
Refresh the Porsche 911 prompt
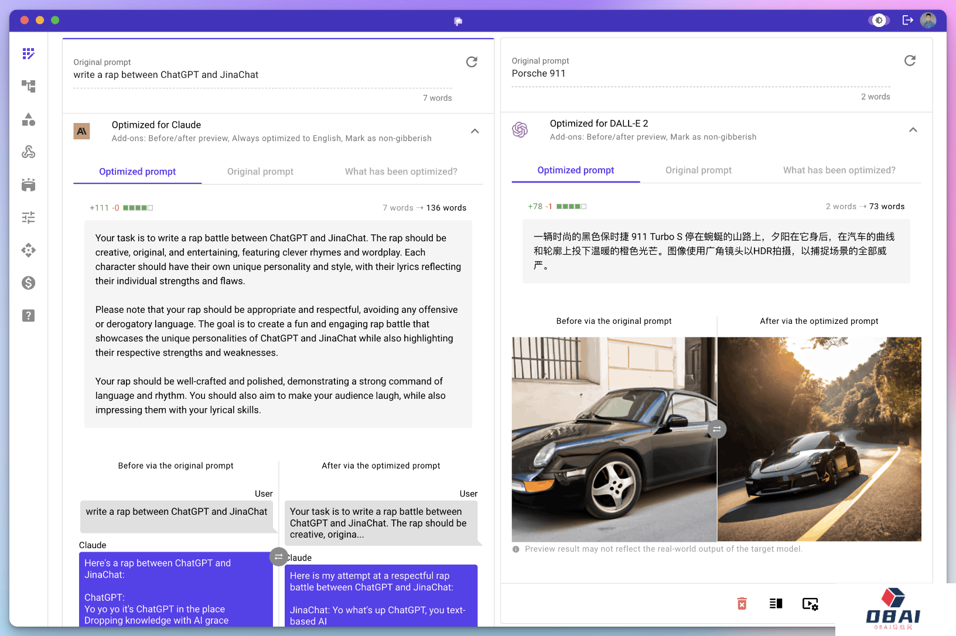coord(910,61)
